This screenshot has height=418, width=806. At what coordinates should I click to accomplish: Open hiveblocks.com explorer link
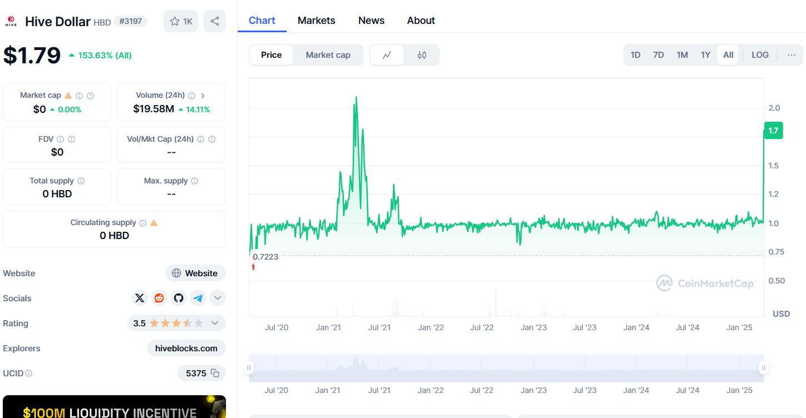186,348
